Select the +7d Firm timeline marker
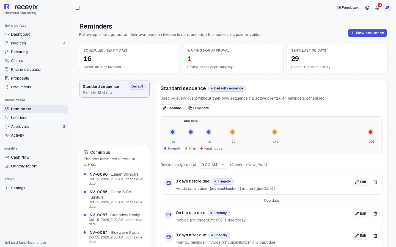 coord(233,132)
